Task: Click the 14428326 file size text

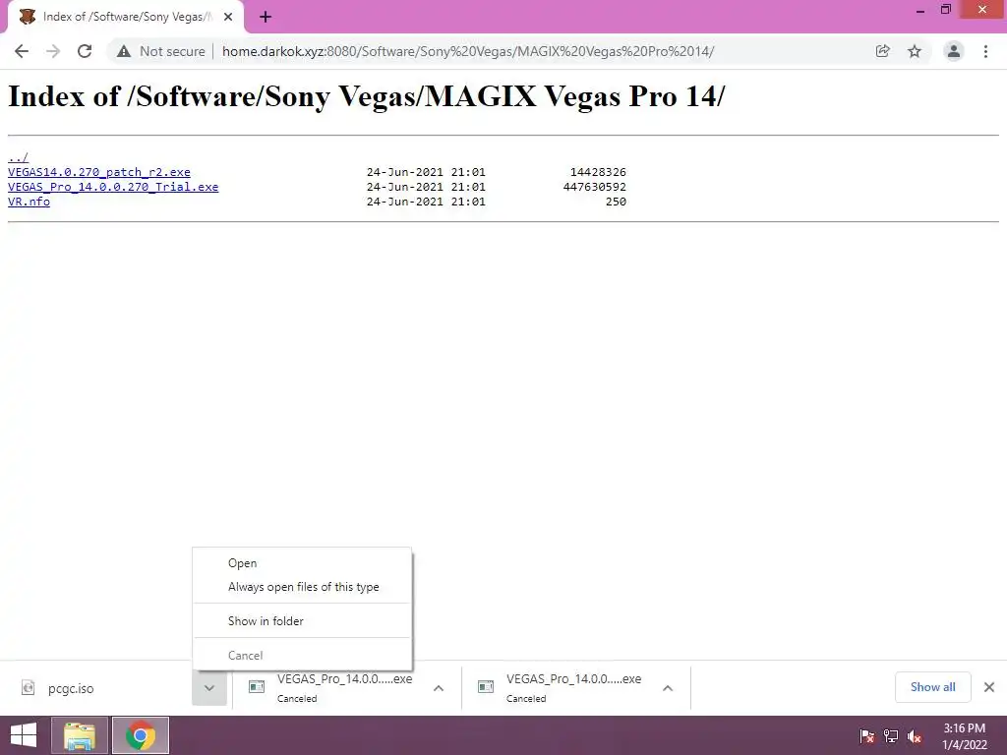Action: tap(598, 172)
